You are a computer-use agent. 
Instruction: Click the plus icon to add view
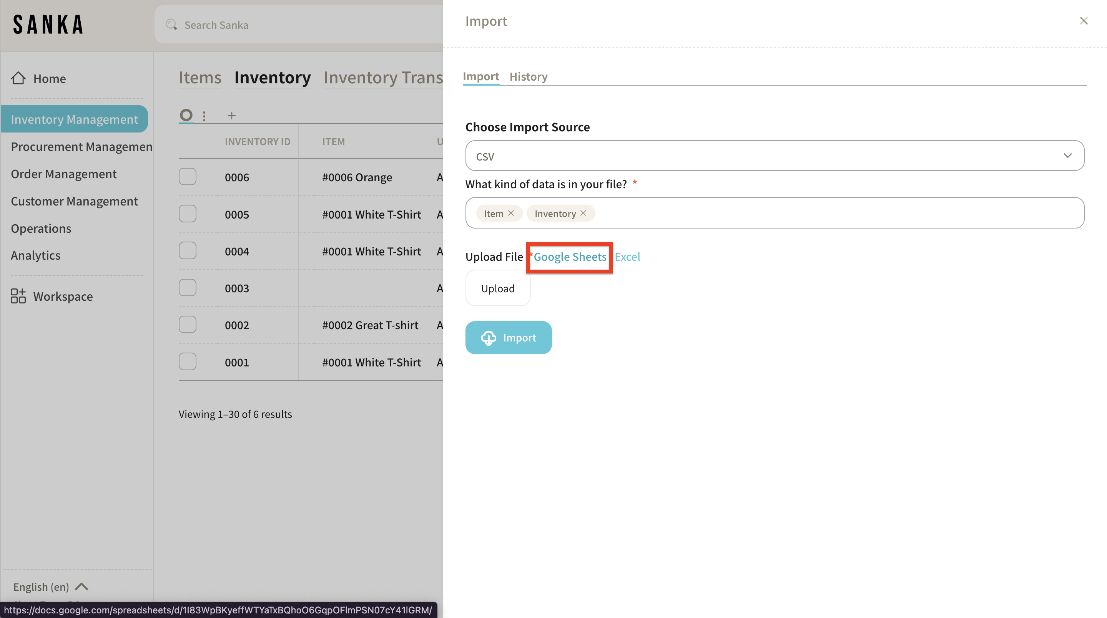point(232,116)
